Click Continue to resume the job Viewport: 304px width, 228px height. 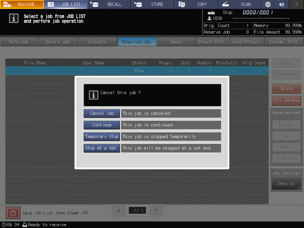pyautogui.click(x=102, y=125)
